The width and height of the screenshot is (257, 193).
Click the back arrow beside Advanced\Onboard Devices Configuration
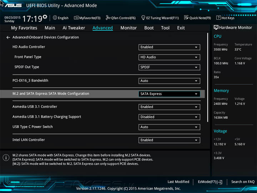click(x=8, y=38)
